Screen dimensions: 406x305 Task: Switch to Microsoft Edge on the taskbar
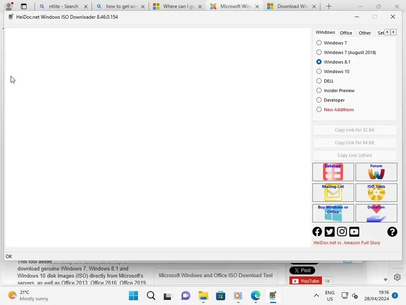pos(256,295)
